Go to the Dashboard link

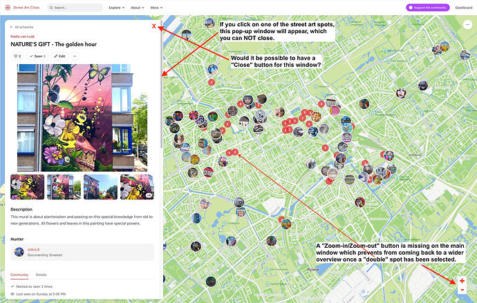[x=464, y=8]
